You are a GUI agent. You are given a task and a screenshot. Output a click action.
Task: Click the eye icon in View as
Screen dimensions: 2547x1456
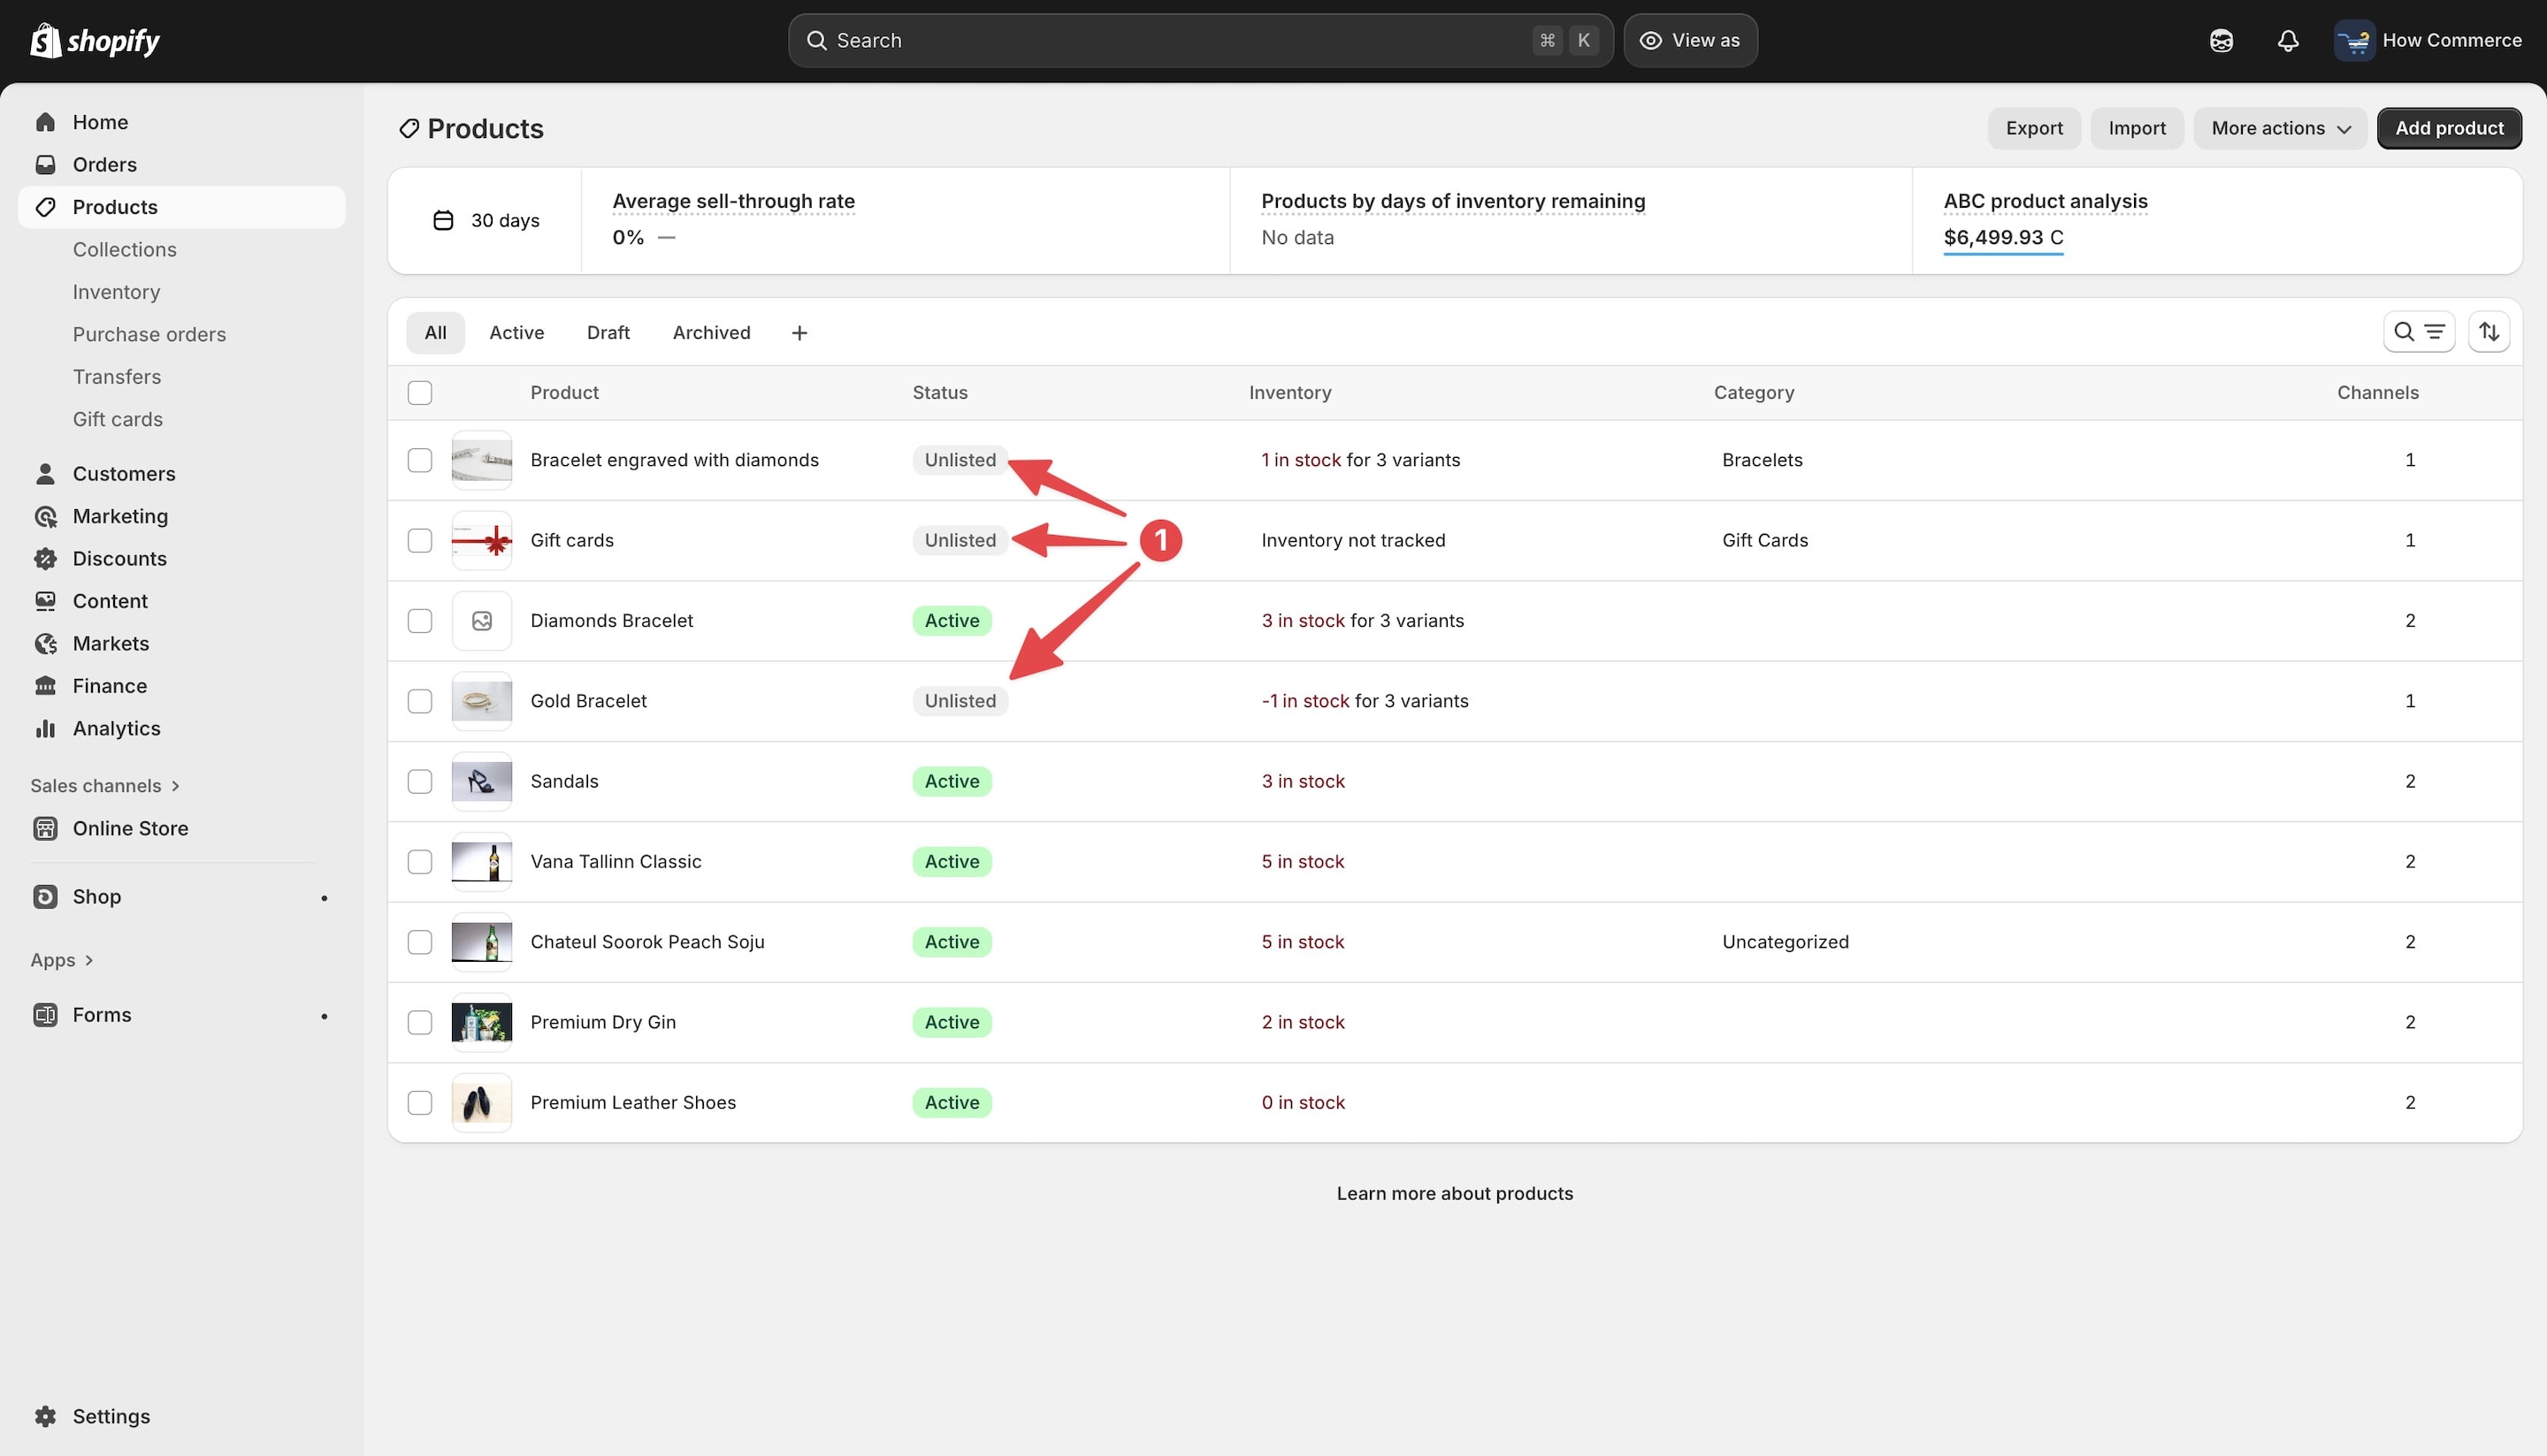(1650, 41)
